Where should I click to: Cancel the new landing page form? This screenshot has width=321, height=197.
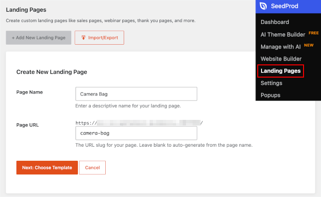point(93,168)
